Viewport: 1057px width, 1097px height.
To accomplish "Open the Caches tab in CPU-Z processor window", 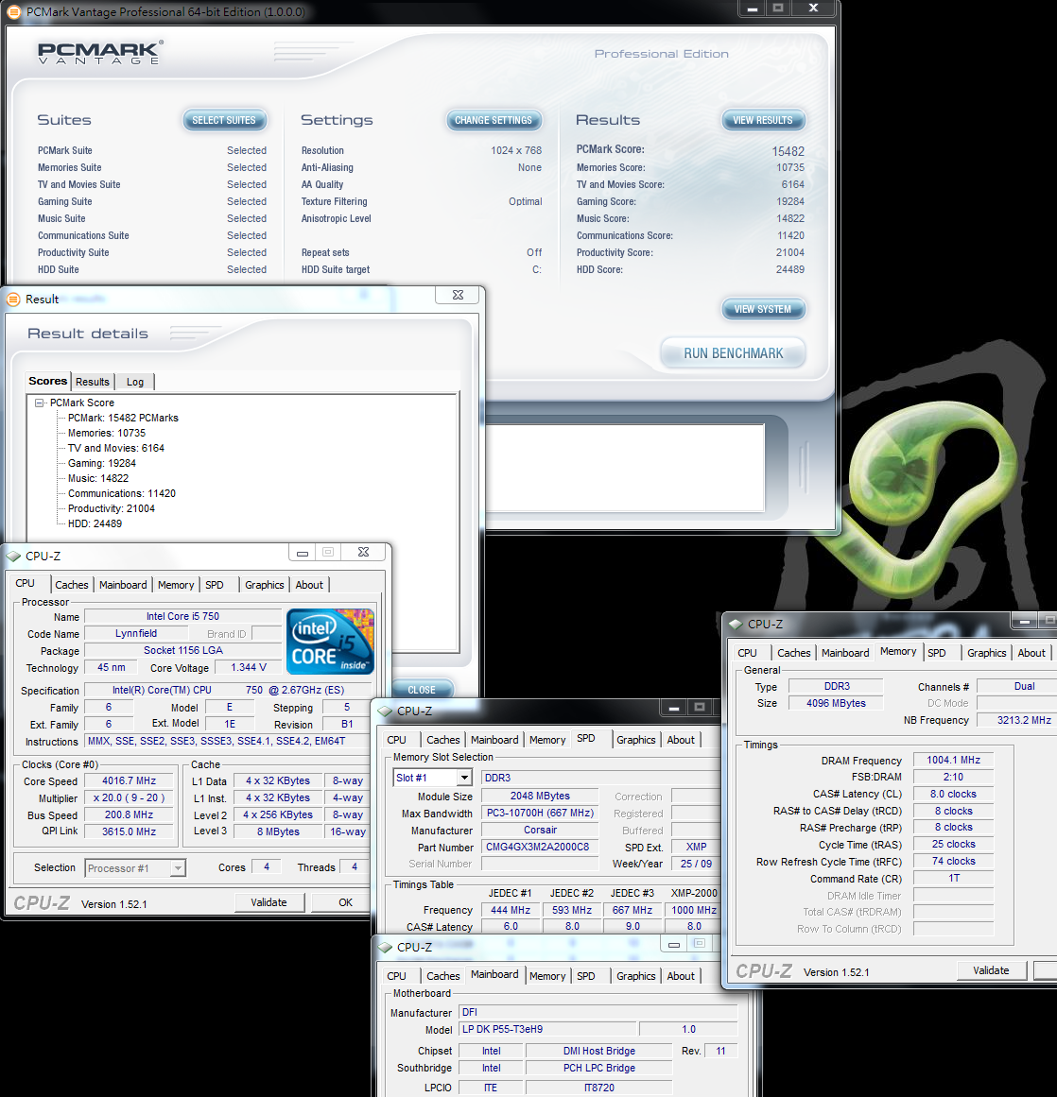I will 71,585.
